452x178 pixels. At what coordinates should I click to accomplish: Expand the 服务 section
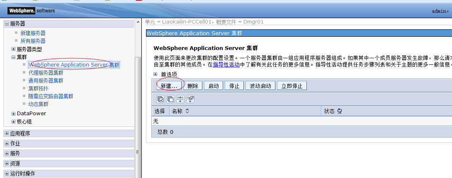(x=7, y=154)
